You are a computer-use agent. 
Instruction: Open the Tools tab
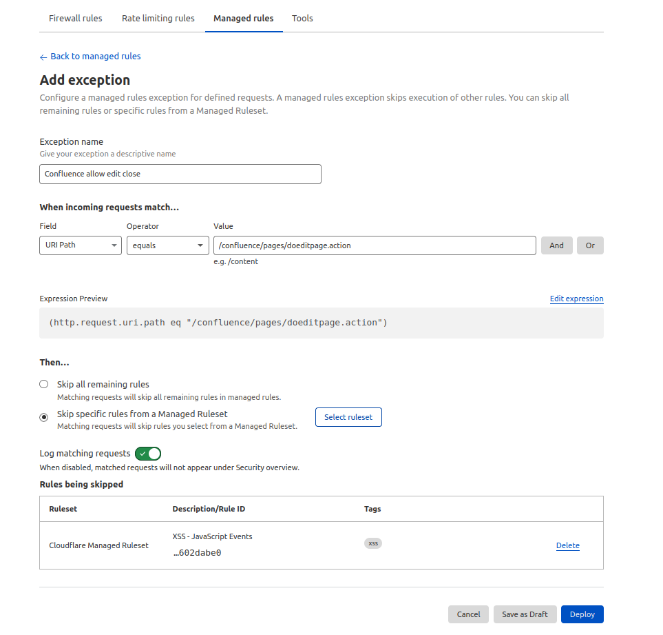(x=302, y=18)
